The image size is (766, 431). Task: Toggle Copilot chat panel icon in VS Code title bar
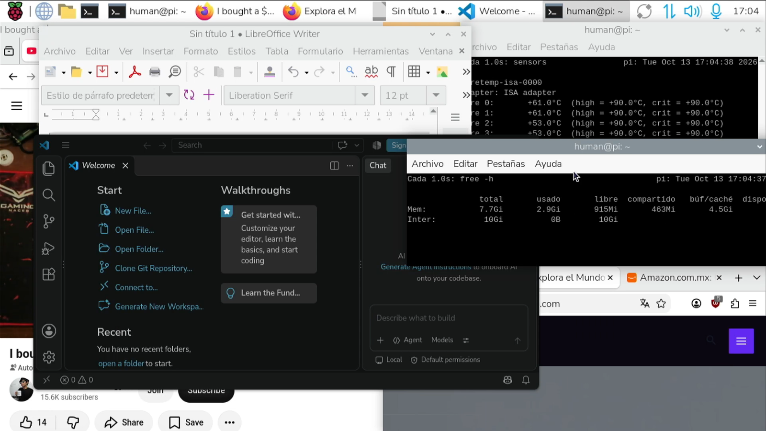[342, 145]
